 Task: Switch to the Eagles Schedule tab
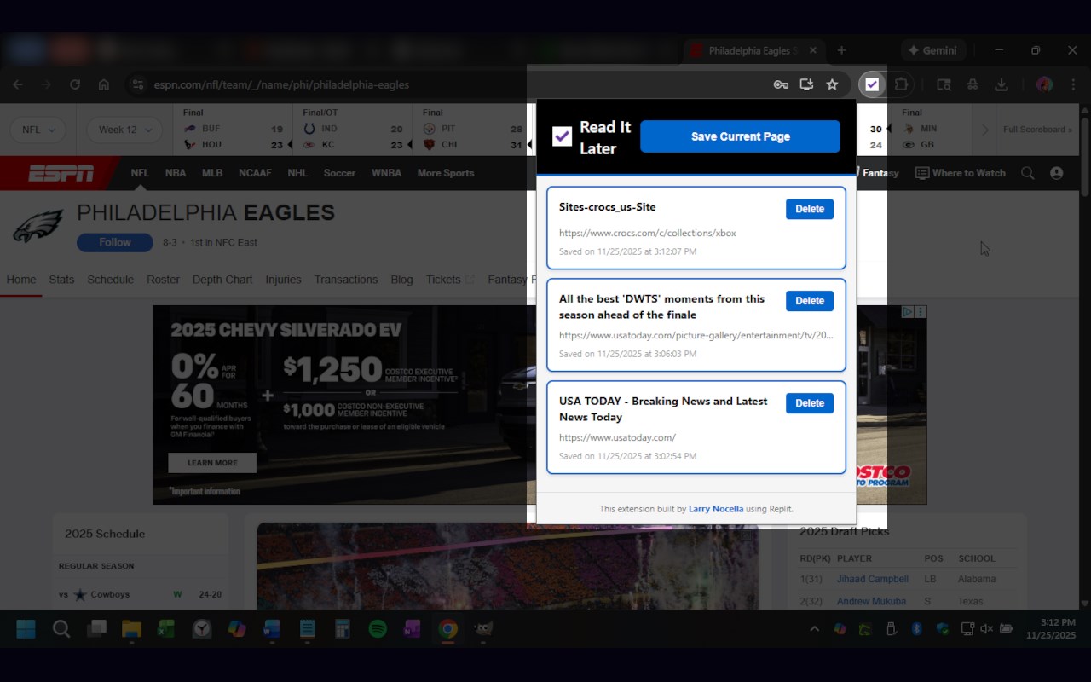(x=111, y=280)
